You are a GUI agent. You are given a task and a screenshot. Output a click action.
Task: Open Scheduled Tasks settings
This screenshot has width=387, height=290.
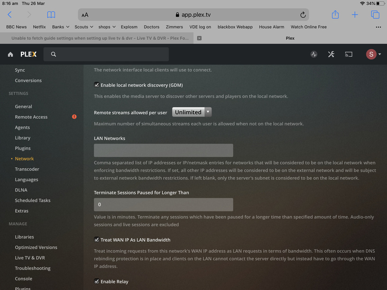click(33, 200)
